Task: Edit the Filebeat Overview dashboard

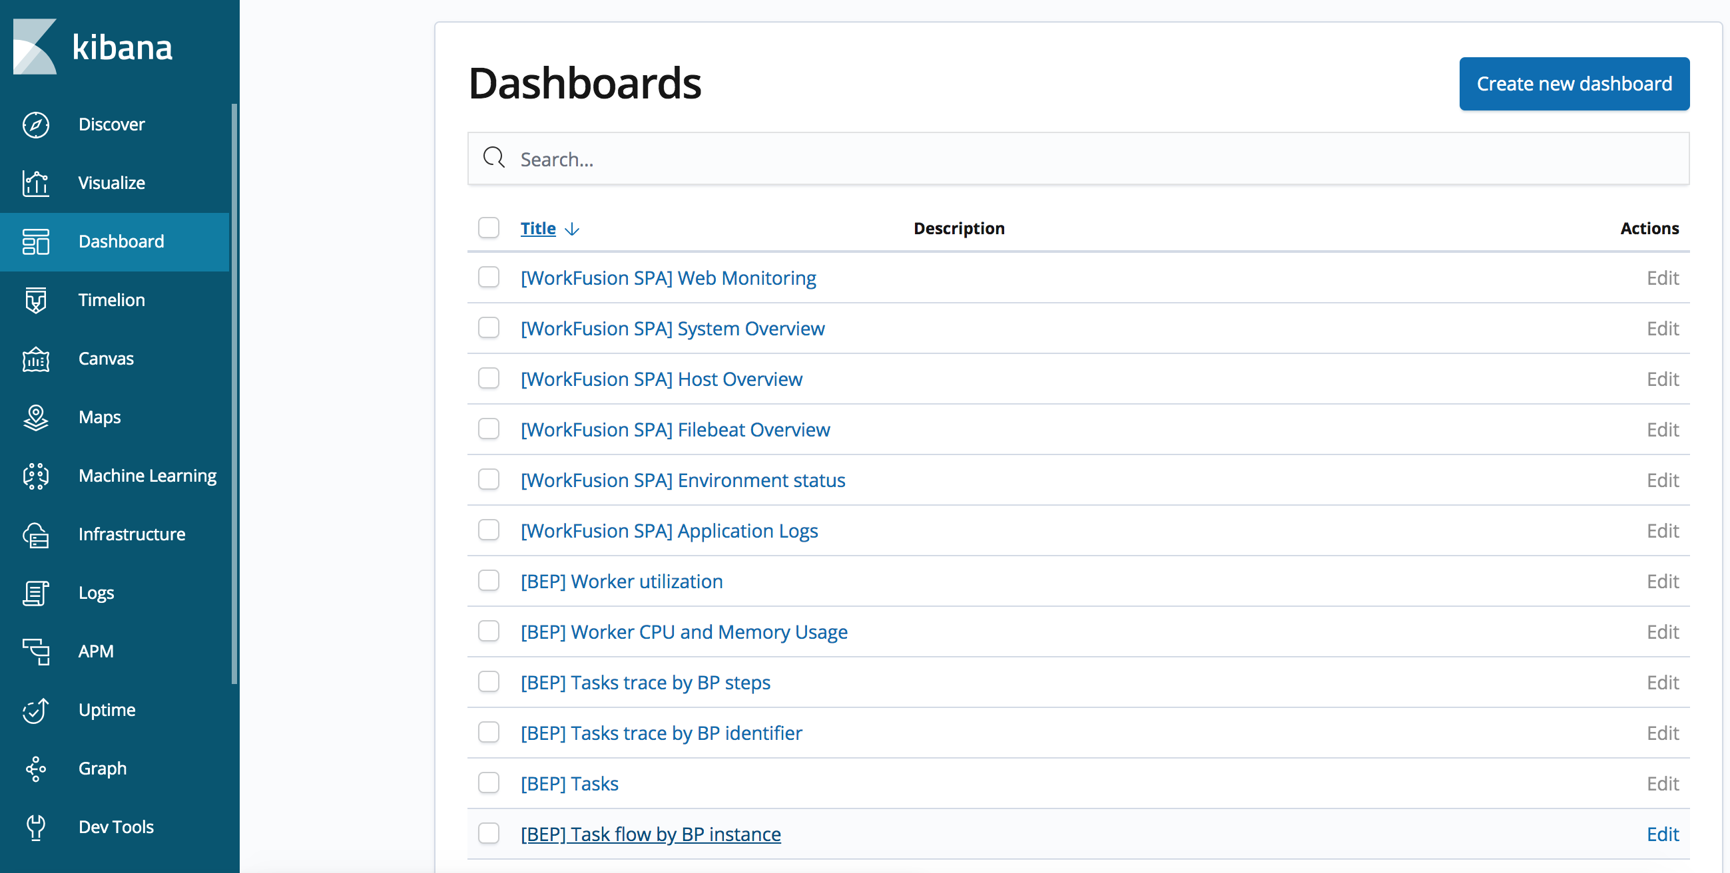Action: pyautogui.click(x=1662, y=429)
